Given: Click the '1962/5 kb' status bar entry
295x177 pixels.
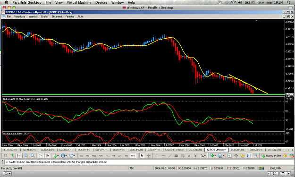Looking at the screenshot, I should (x=275, y=168).
